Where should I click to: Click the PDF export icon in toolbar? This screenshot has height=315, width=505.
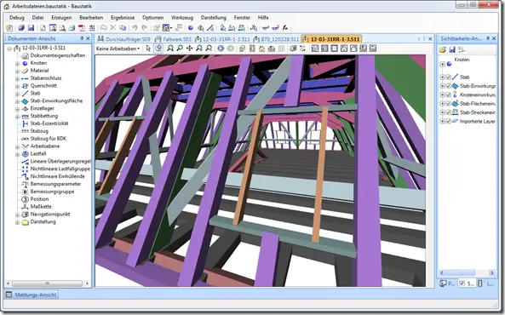coord(82,28)
